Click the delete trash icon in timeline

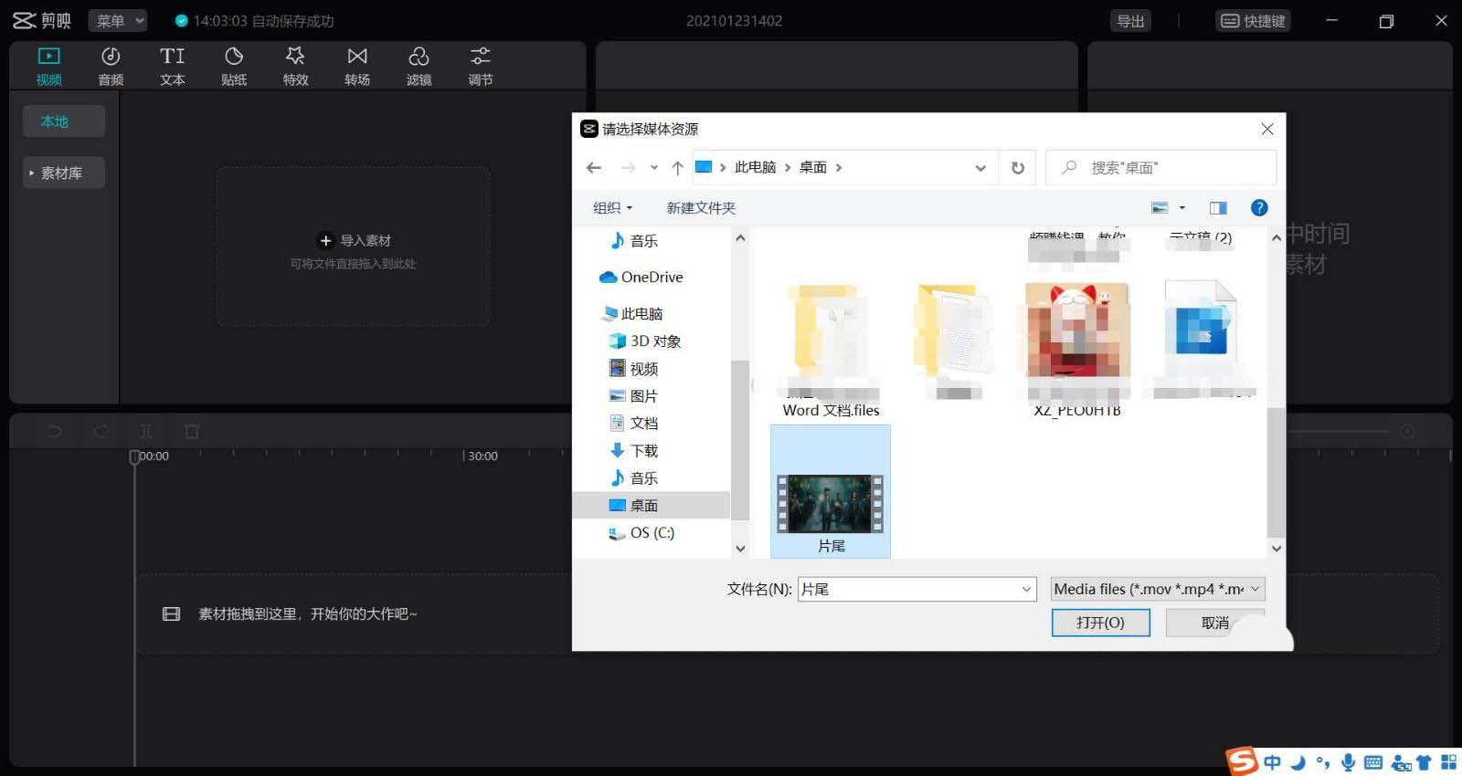point(192,431)
